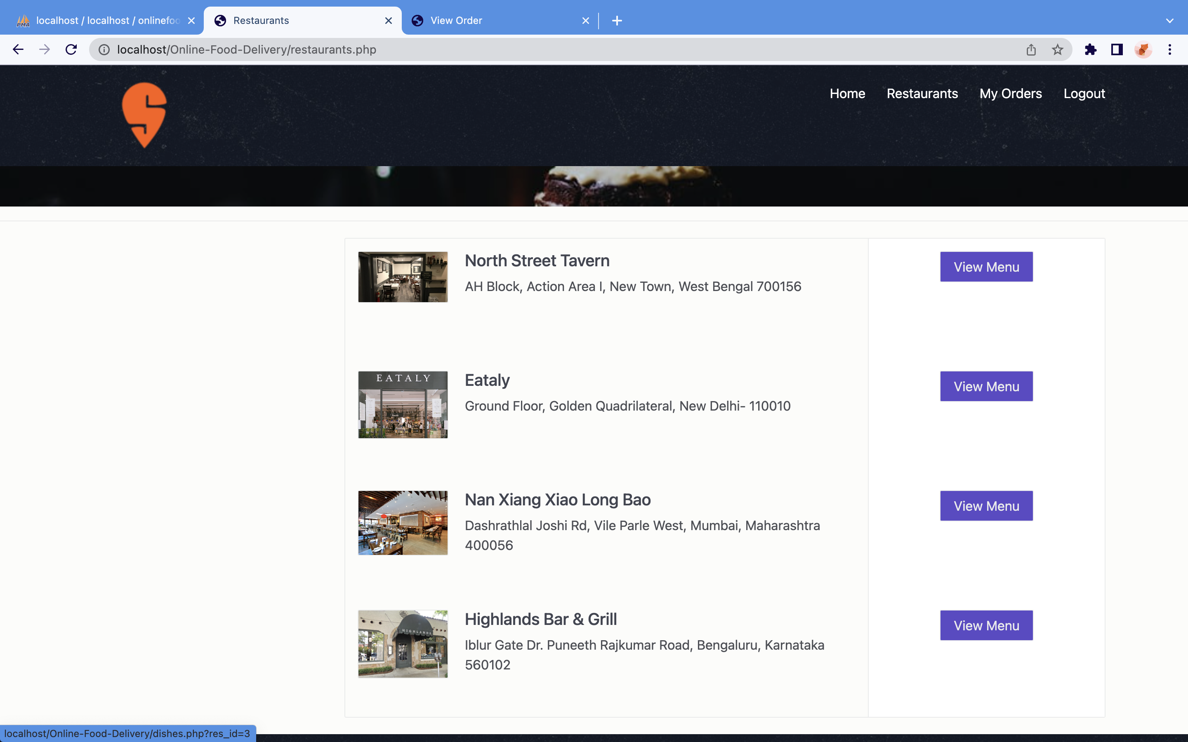Click the reload page icon

(x=71, y=49)
